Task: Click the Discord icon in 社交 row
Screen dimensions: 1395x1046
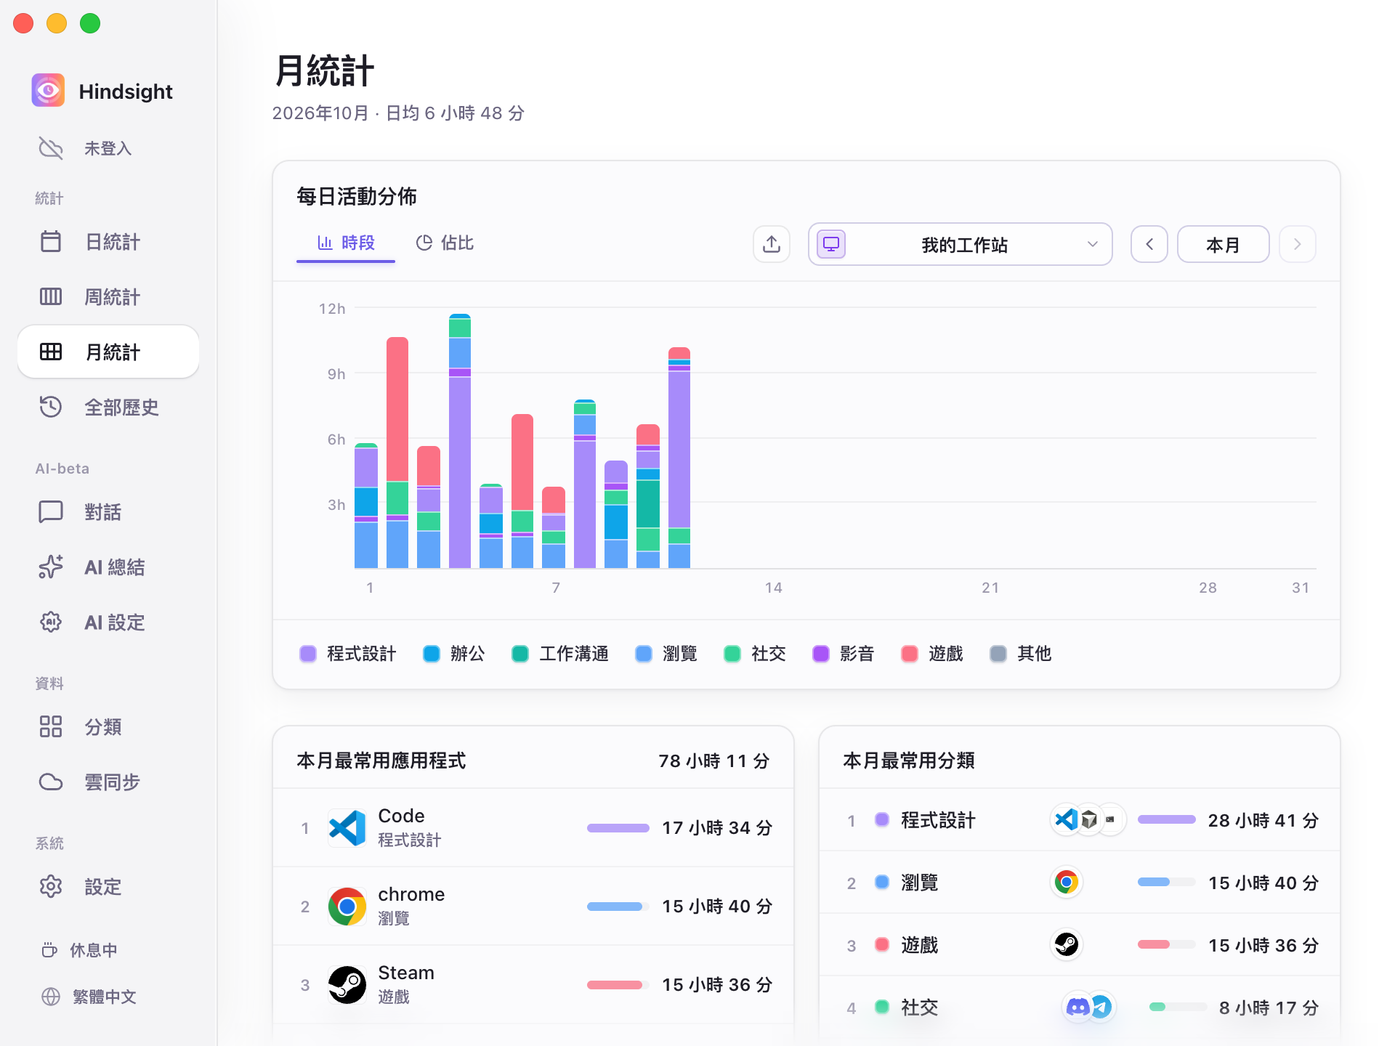Action: tap(1078, 1008)
